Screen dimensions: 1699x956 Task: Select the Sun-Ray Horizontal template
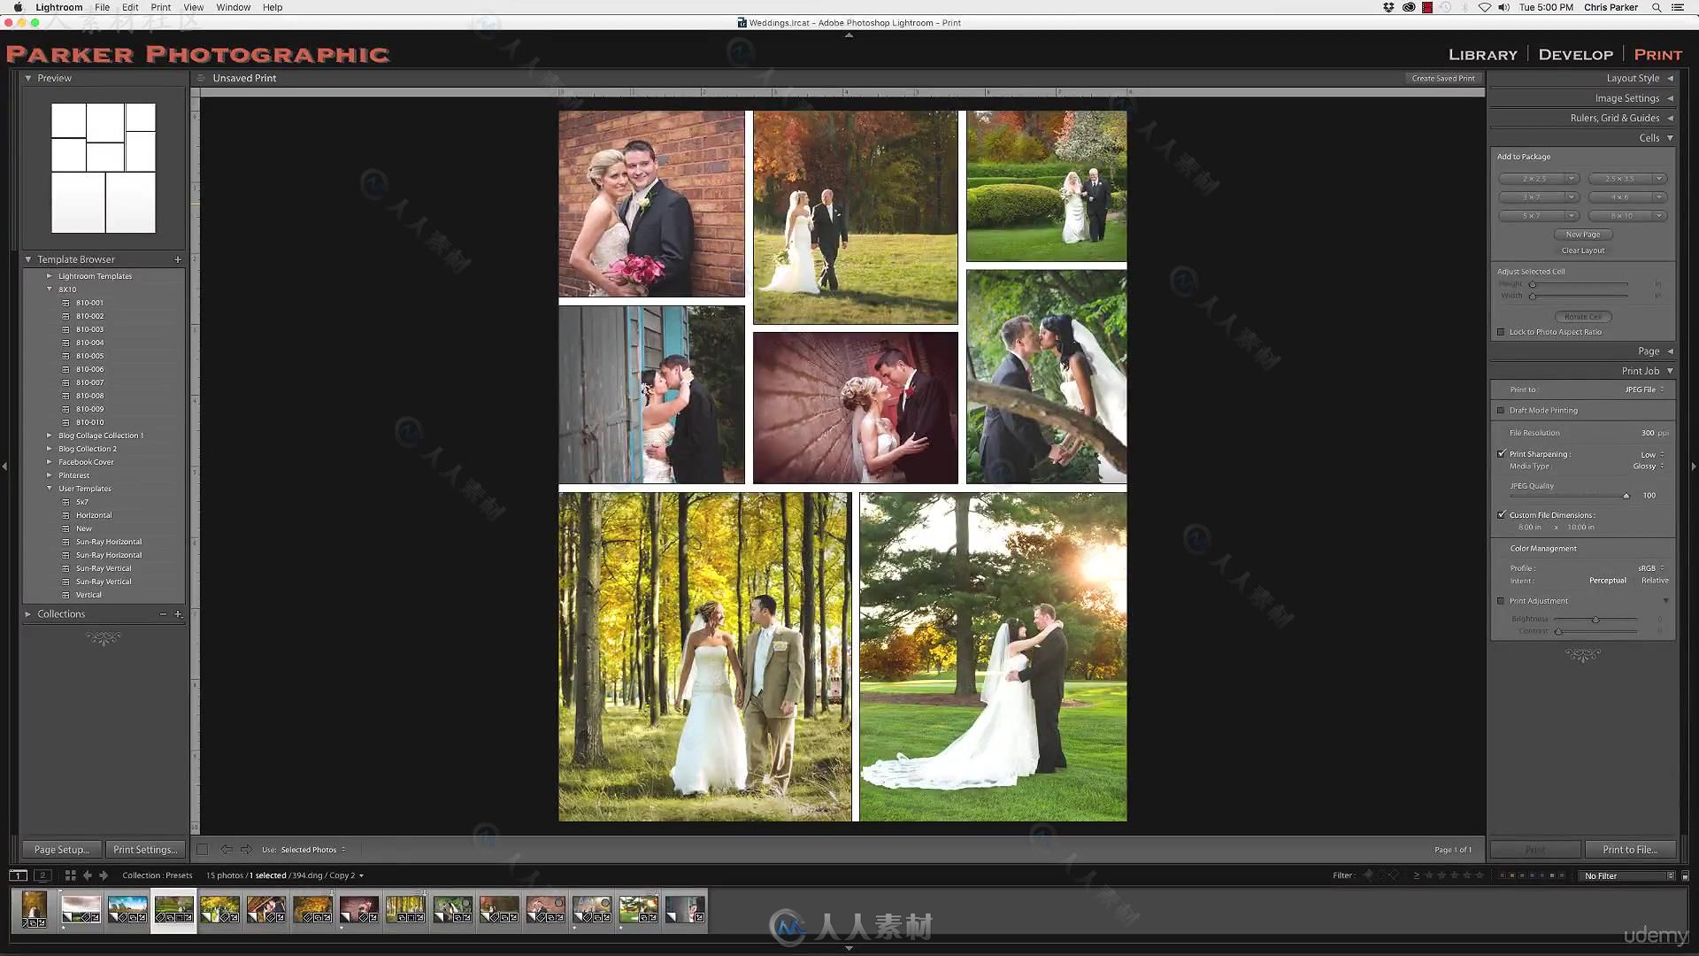pos(107,542)
